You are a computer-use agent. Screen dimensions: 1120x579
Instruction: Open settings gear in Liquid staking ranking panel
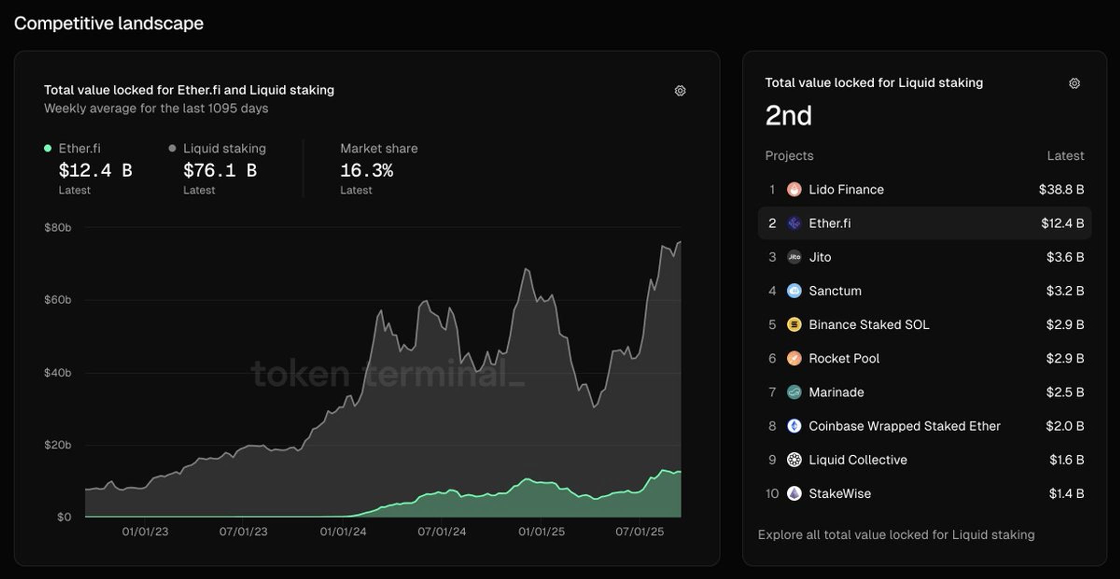click(1074, 83)
